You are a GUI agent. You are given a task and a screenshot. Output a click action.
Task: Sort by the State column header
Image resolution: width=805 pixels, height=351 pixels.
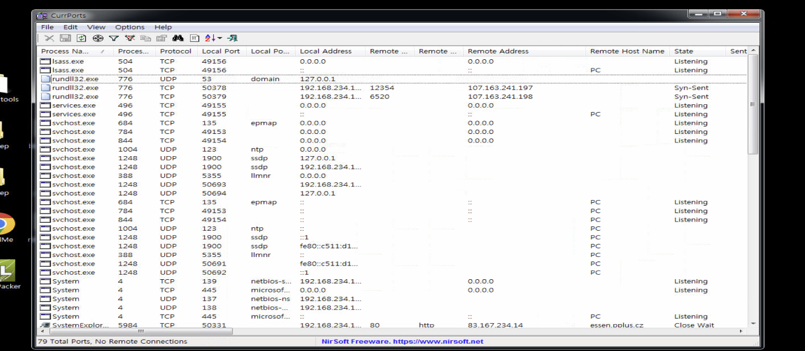click(698, 51)
